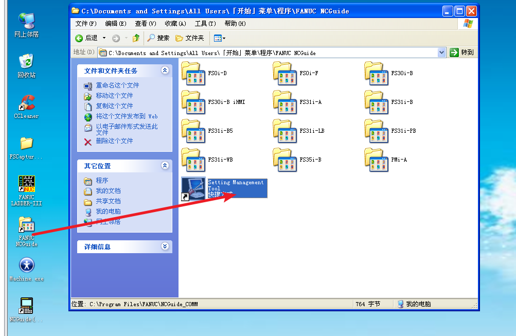
Task: Click the window title bar folder icon
Action: click(75, 11)
